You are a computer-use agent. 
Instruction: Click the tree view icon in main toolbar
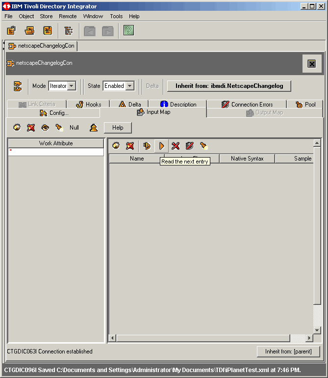point(68,30)
